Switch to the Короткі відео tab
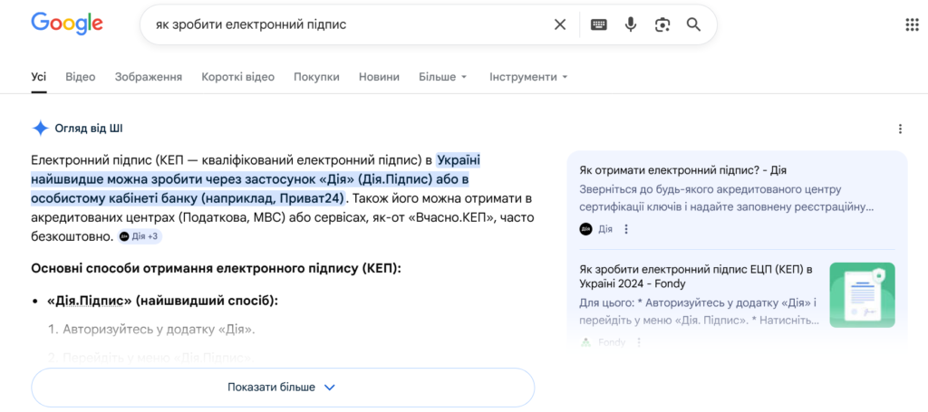The width and height of the screenshot is (928, 412). click(x=238, y=77)
